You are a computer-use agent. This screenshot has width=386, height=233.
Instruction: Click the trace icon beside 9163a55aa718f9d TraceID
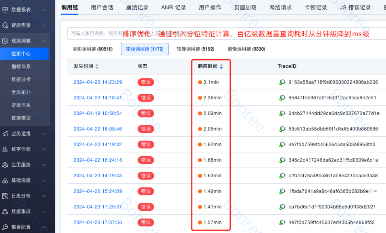(x=282, y=82)
